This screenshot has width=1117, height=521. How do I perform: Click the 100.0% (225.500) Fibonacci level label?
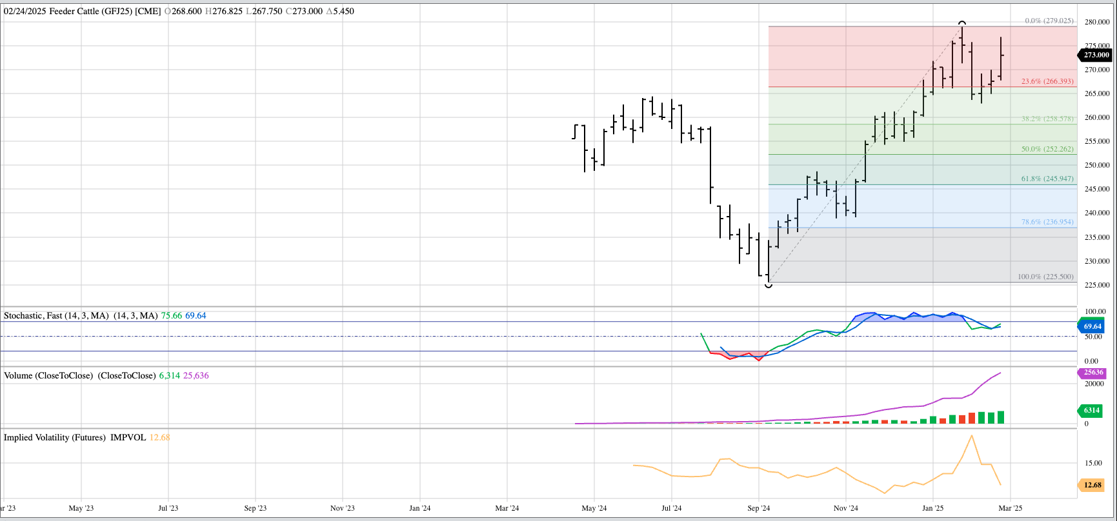click(x=1045, y=277)
